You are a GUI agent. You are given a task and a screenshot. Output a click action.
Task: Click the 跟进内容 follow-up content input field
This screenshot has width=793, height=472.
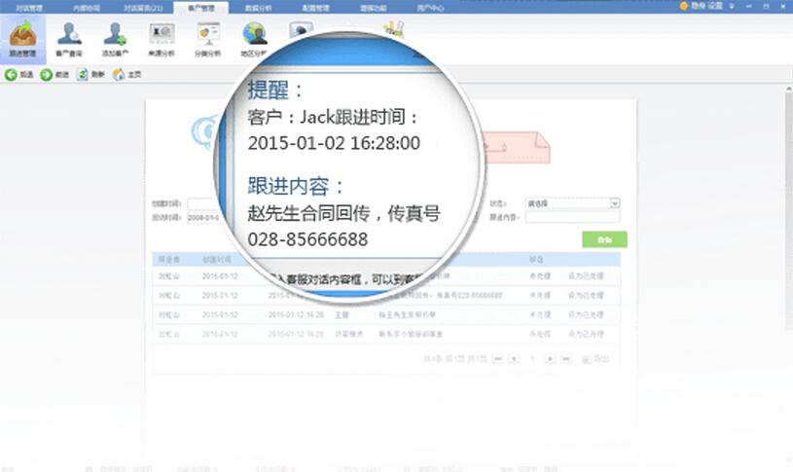coord(572,218)
